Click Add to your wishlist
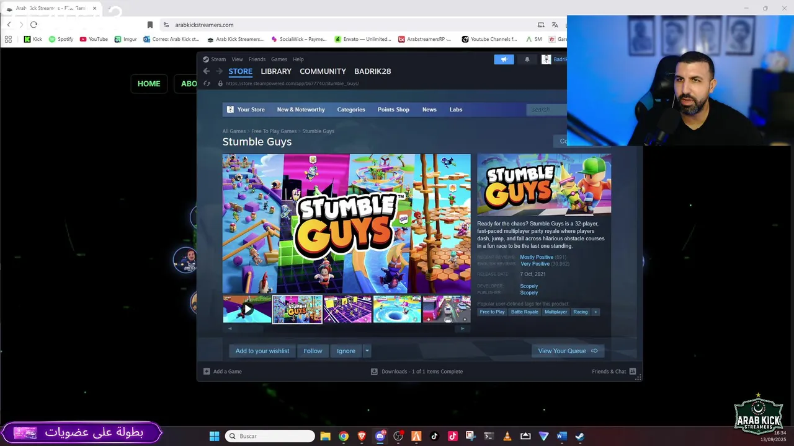Image resolution: width=794 pixels, height=446 pixels. point(262,351)
